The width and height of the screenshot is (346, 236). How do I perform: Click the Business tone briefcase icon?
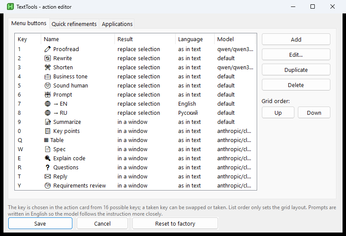click(x=47, y=77)
